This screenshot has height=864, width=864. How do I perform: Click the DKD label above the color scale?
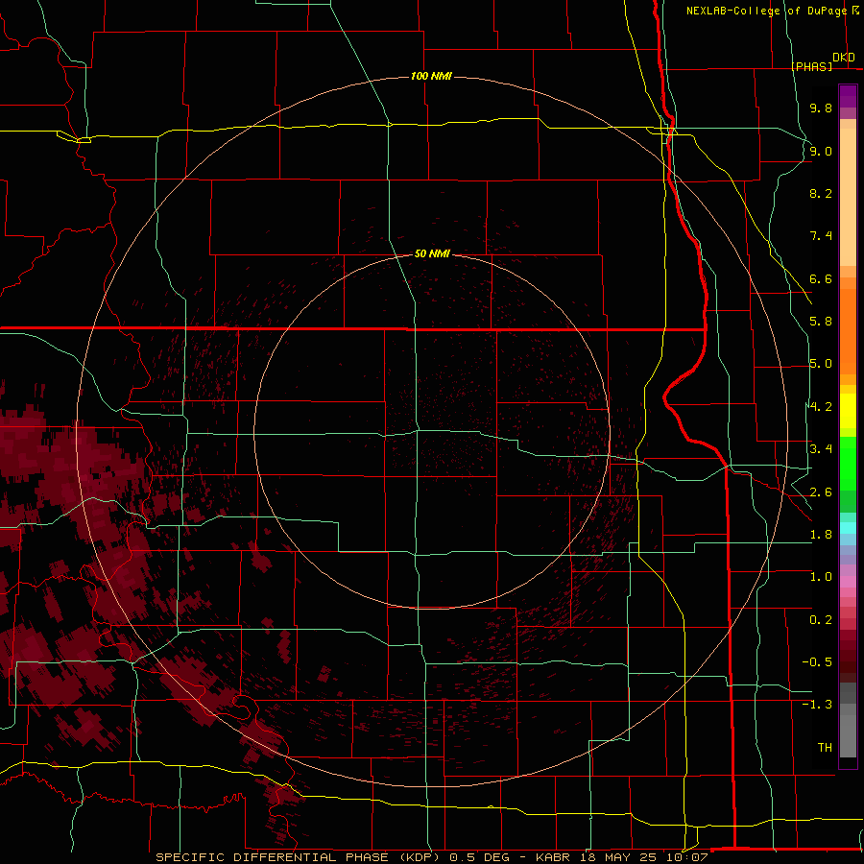[x=844, y=58]
